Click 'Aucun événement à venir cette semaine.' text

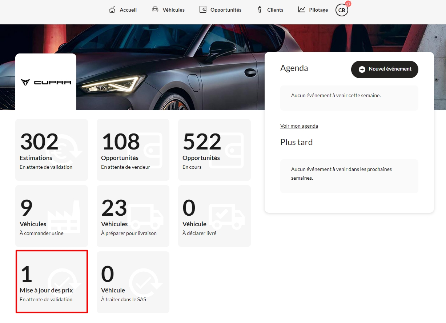[336, 95]
